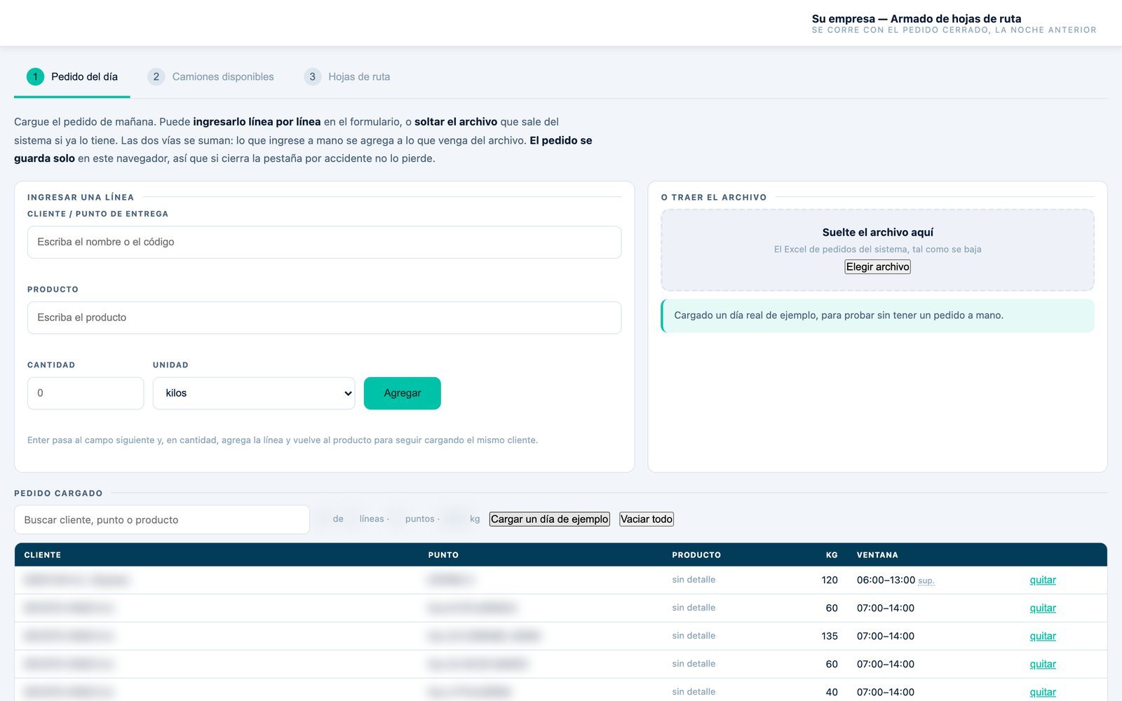
Task: Click the Vaciar todo button
Action: click(647, 519)
